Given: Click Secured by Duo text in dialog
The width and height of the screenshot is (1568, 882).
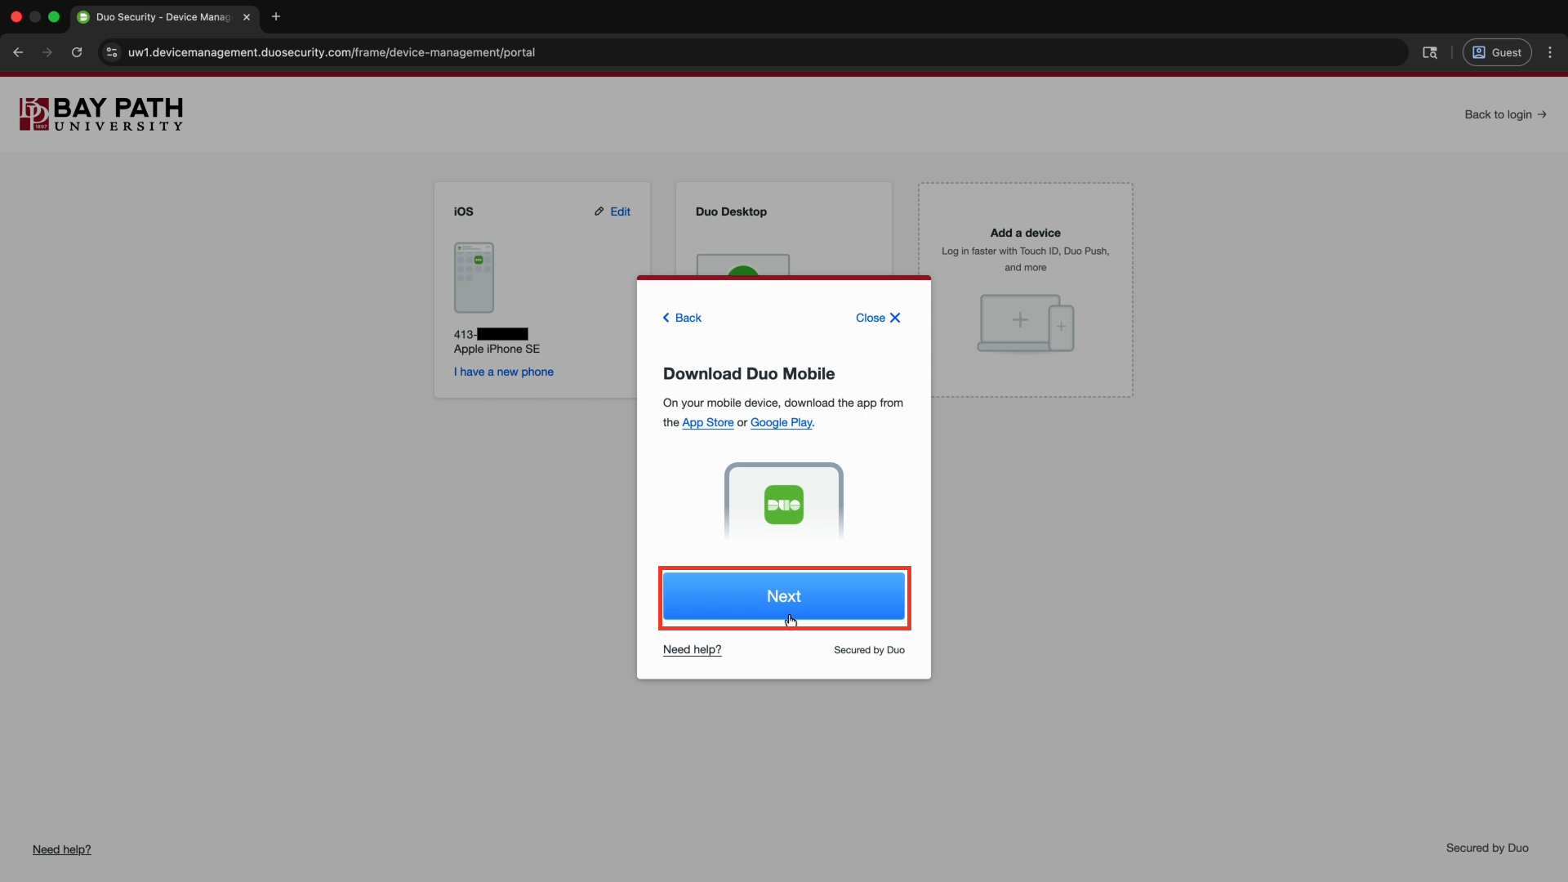Looking at the screenshot, I should (869, 650).
